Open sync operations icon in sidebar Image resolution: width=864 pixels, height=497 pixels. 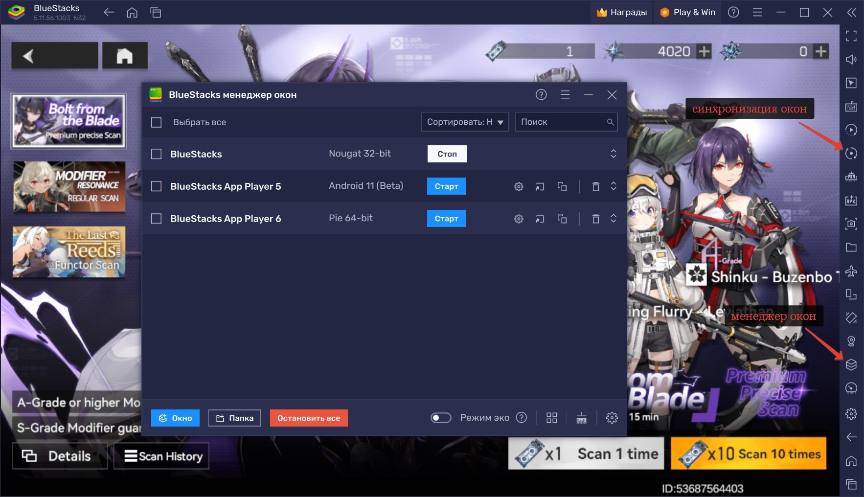click(851, 154)
